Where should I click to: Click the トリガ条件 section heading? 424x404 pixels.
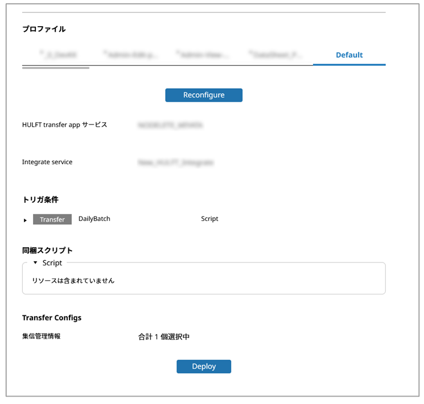click(40, 199)
